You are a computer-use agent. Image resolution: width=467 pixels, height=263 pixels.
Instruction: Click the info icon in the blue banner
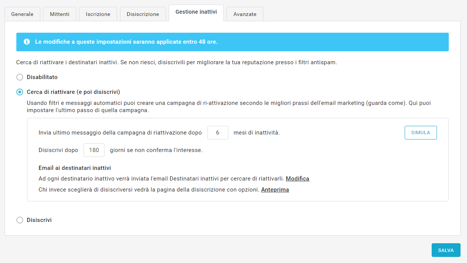coord(27,42)
